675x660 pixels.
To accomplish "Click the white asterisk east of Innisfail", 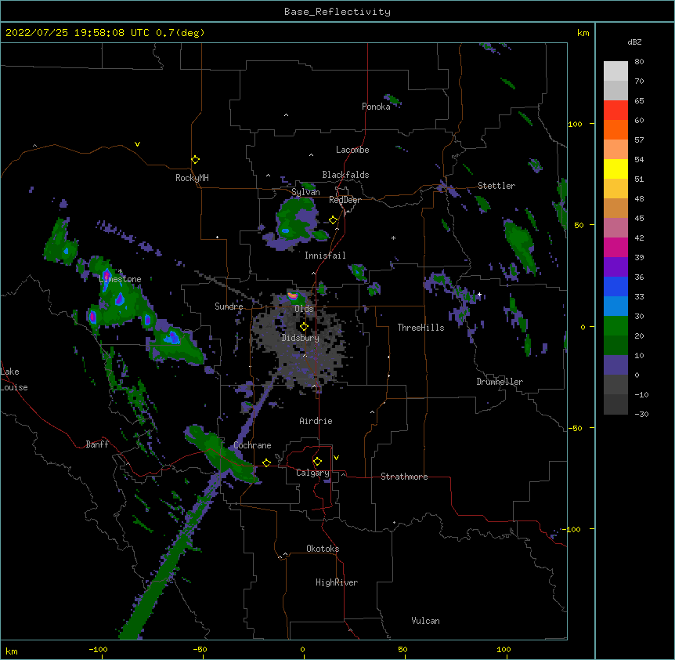I will point(393,238).
